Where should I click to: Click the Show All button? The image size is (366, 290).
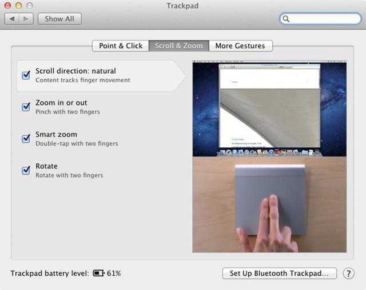[59, 19]
